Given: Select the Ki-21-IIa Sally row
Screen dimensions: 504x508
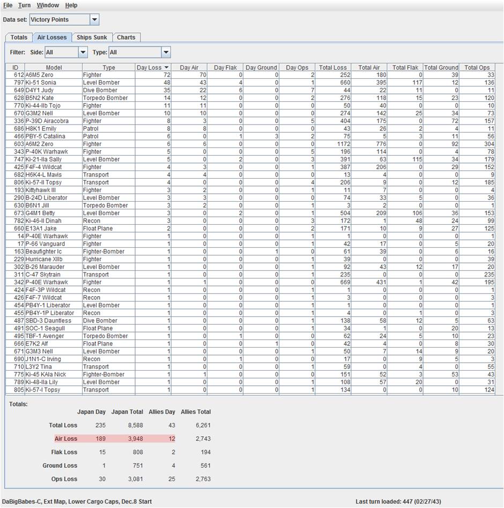Looking at the screenshot, I should tap(250, 159).
